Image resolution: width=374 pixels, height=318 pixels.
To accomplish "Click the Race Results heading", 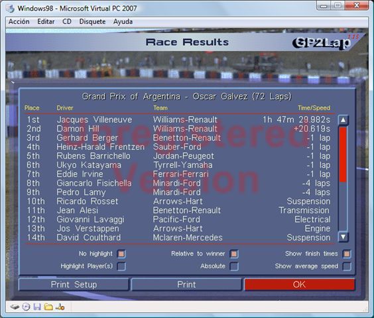I will (x=187, y=42).
